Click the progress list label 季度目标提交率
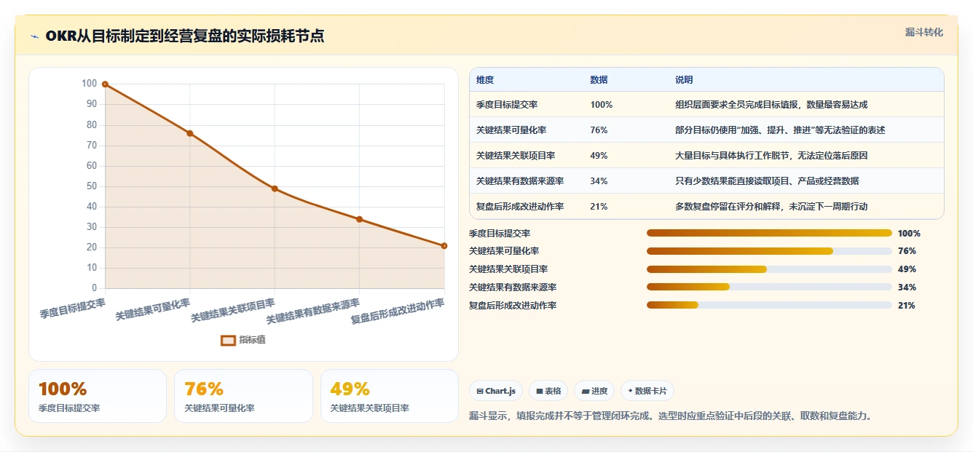Viewport: 973px width, 452px height. point(500,234)
